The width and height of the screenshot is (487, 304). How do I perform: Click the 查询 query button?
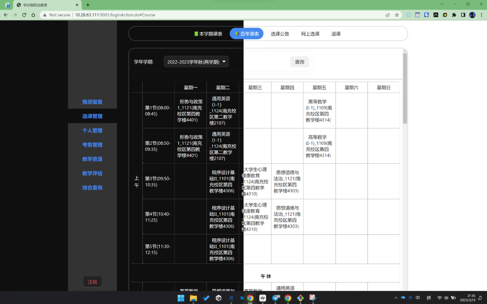point(299,62)
